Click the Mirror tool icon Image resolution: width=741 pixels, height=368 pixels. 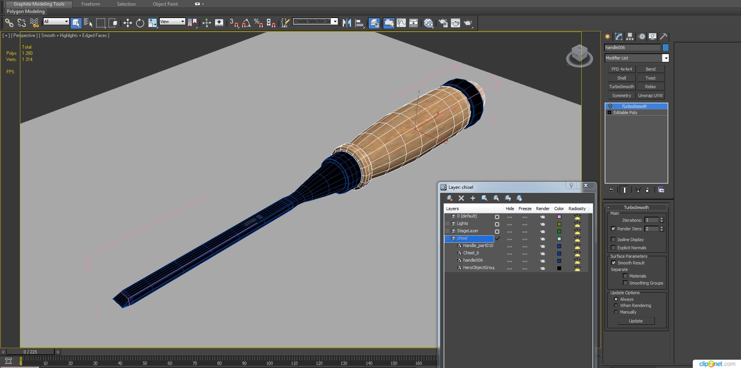pos(347,23)
